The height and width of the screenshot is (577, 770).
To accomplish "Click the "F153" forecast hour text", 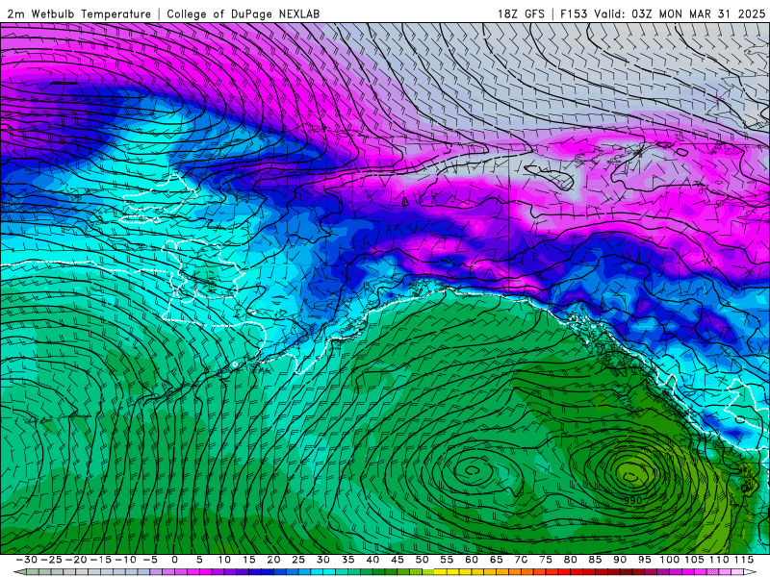I will (x=574, y=14).
